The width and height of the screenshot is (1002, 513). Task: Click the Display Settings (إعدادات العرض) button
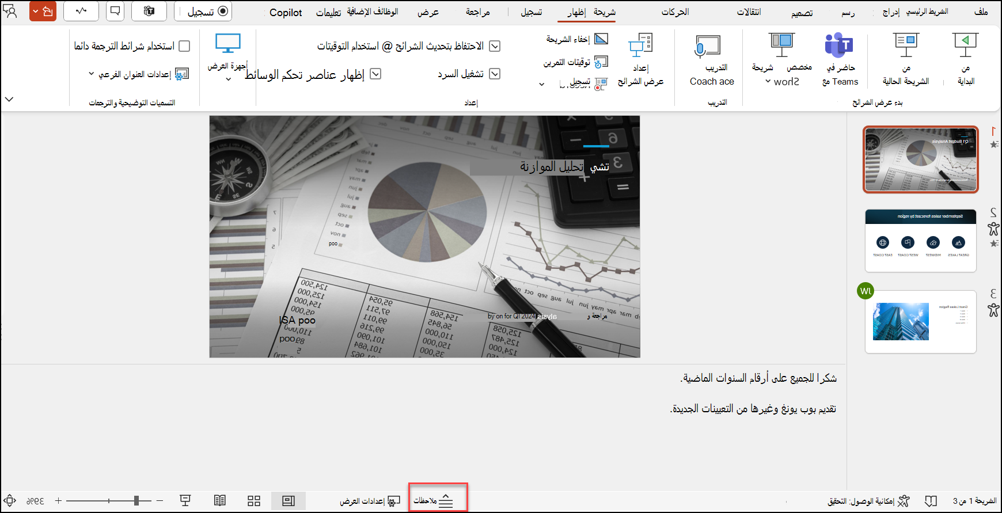(370, 501)
